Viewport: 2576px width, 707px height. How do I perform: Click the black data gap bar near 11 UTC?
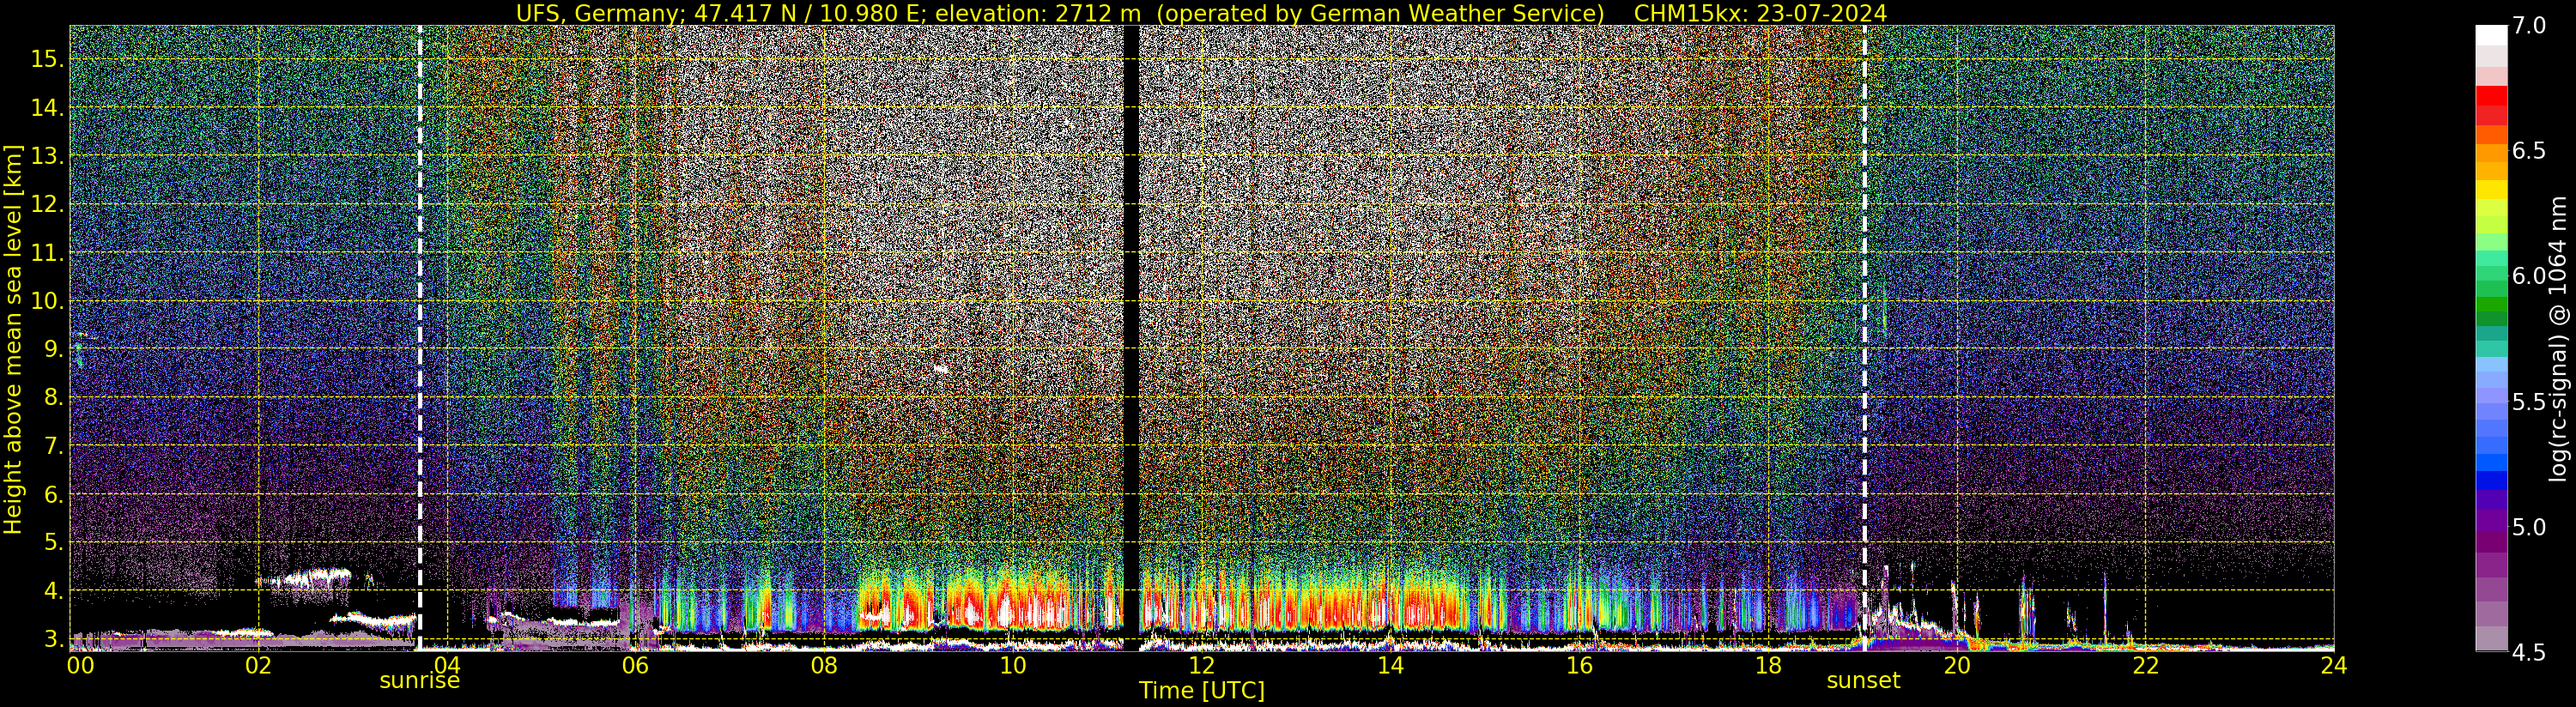pyautogui.click(x=1132, y=338)
